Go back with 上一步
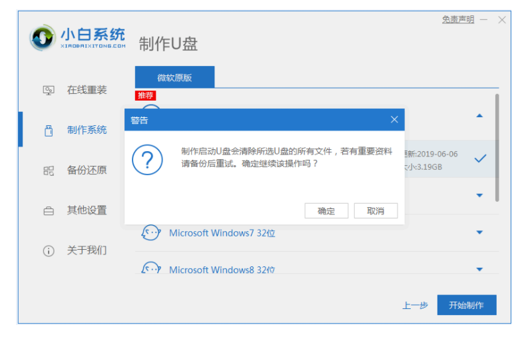 coord(415,305)
